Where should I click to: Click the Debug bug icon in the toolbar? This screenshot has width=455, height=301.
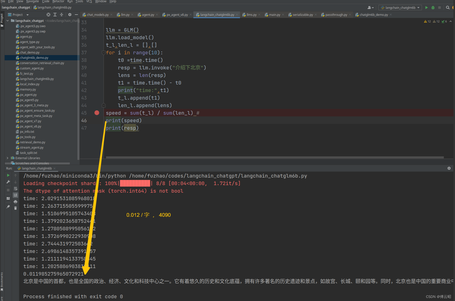[x=433, y=8]
